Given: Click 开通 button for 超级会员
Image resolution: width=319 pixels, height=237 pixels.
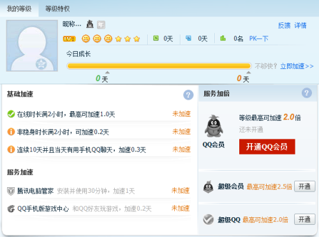Looking at the screenshot, I should tap(304, 187).
